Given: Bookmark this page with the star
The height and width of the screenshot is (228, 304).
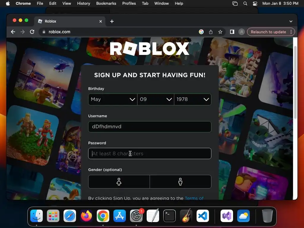Looking at the screenshot, I should 220,32.
